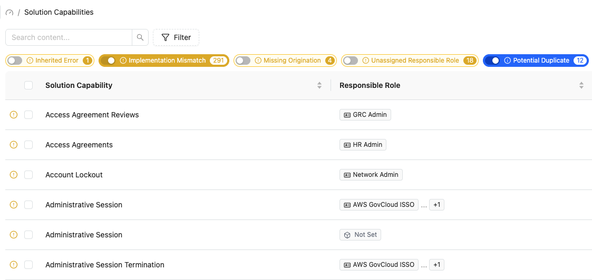The width and height of the screenshot is (592, 280).
Task: Click the search magnifier icon
Action: pyautogui.click(x=140, y=37)
